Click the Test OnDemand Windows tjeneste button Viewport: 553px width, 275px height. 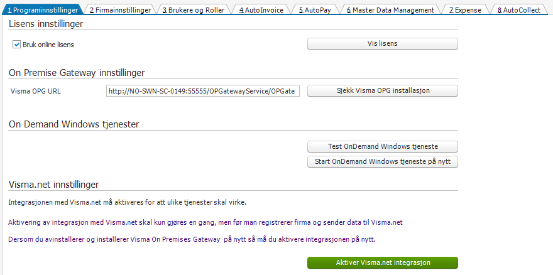pyautogui.click(x=383, y=146)
